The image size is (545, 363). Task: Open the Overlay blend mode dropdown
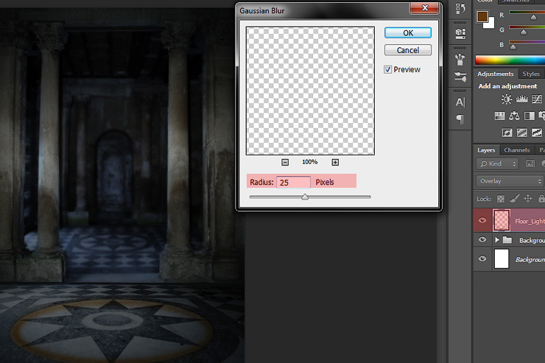(510, 181)
